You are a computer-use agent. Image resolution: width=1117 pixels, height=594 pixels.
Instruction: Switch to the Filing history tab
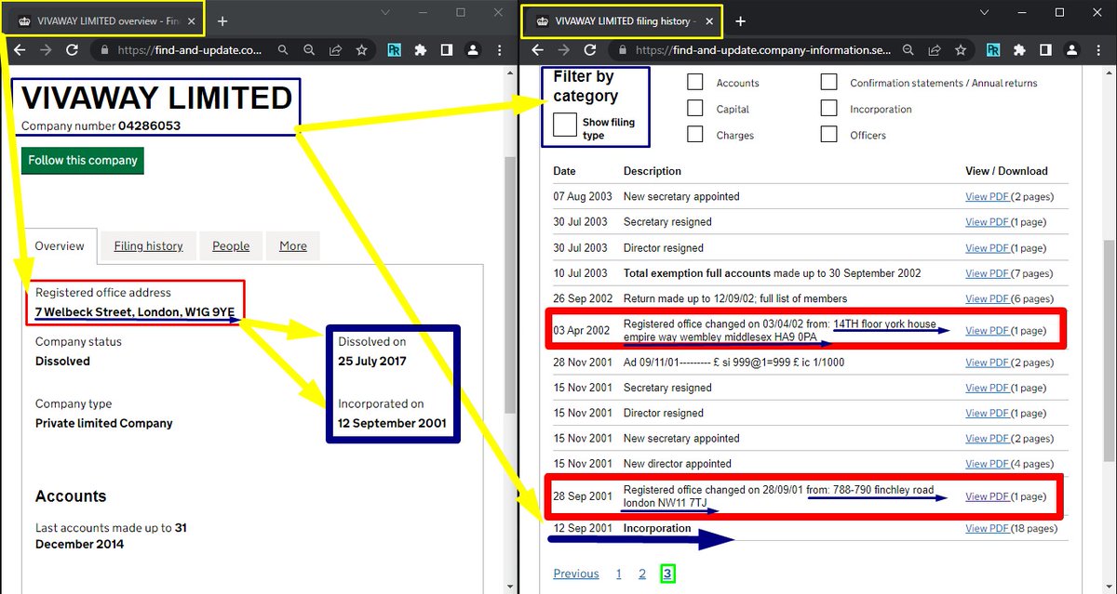tap(148, 246)
